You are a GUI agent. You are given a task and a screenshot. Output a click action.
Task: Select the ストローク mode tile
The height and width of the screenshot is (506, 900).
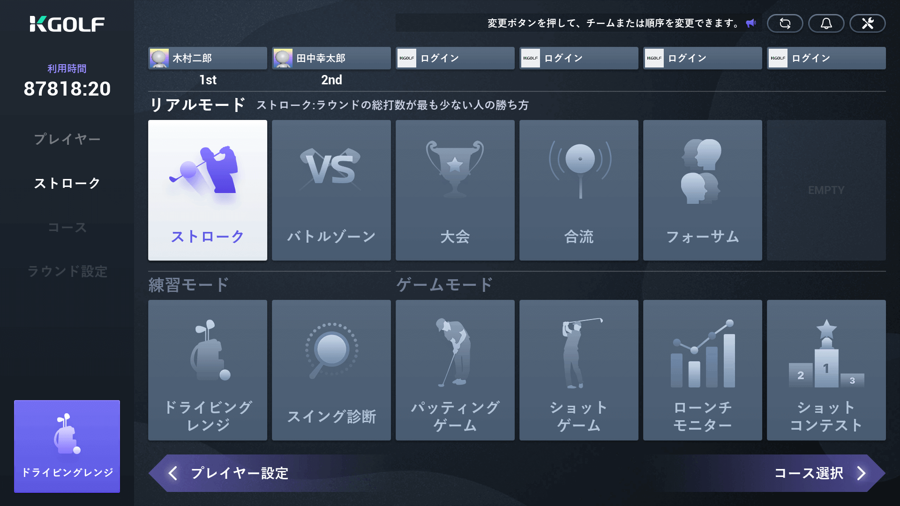[x=208, y=190]
